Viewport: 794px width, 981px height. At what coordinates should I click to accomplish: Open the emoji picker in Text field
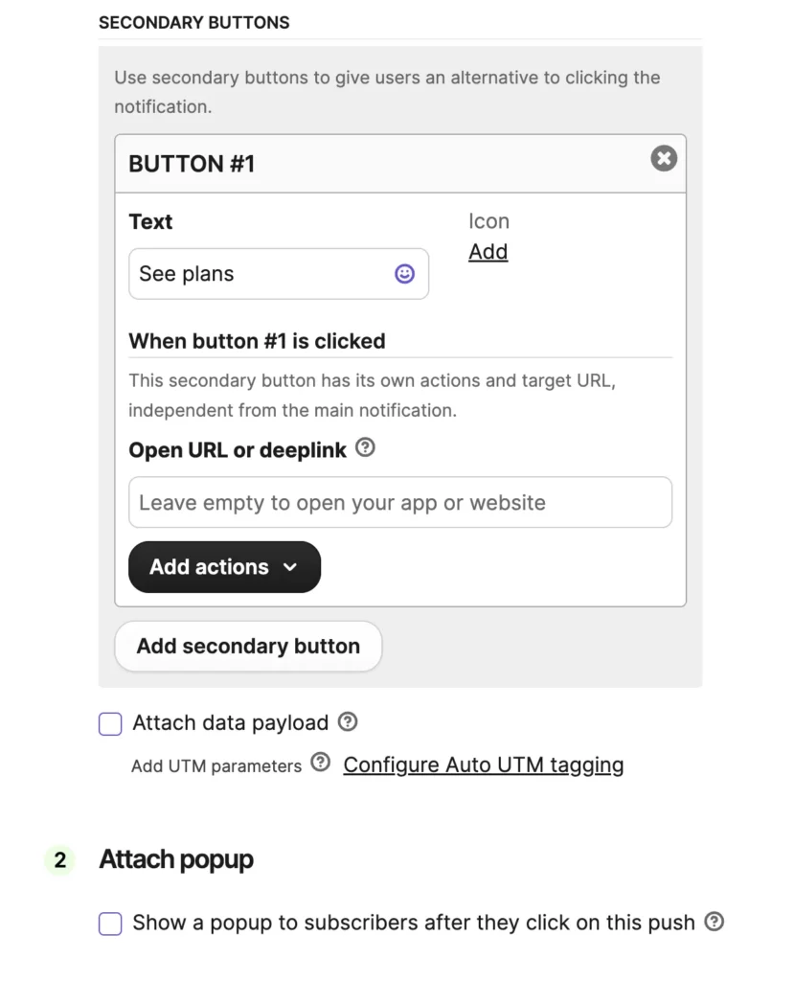pos(405,274)
